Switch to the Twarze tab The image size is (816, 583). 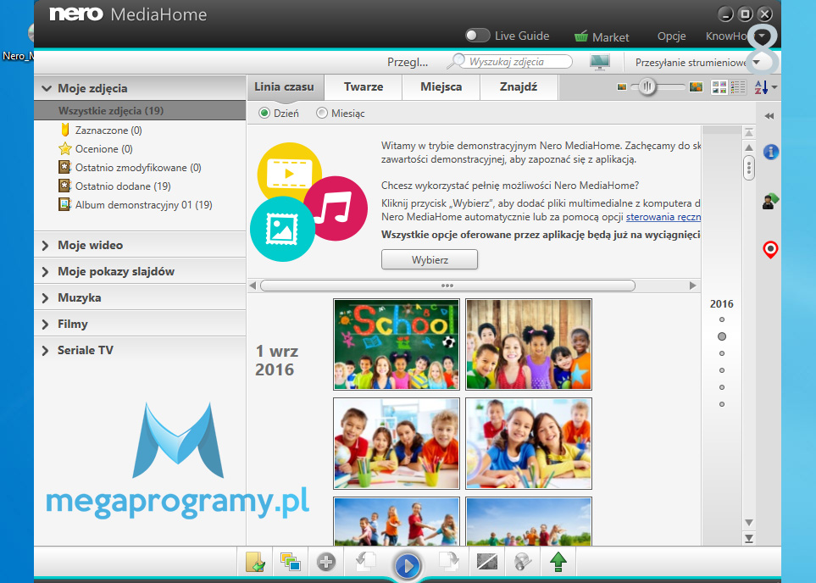[364, 87]
